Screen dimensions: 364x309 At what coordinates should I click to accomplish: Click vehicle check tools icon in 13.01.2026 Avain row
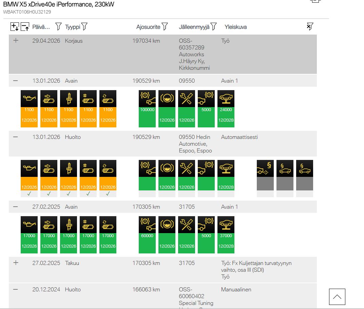(x=187, y=99)
